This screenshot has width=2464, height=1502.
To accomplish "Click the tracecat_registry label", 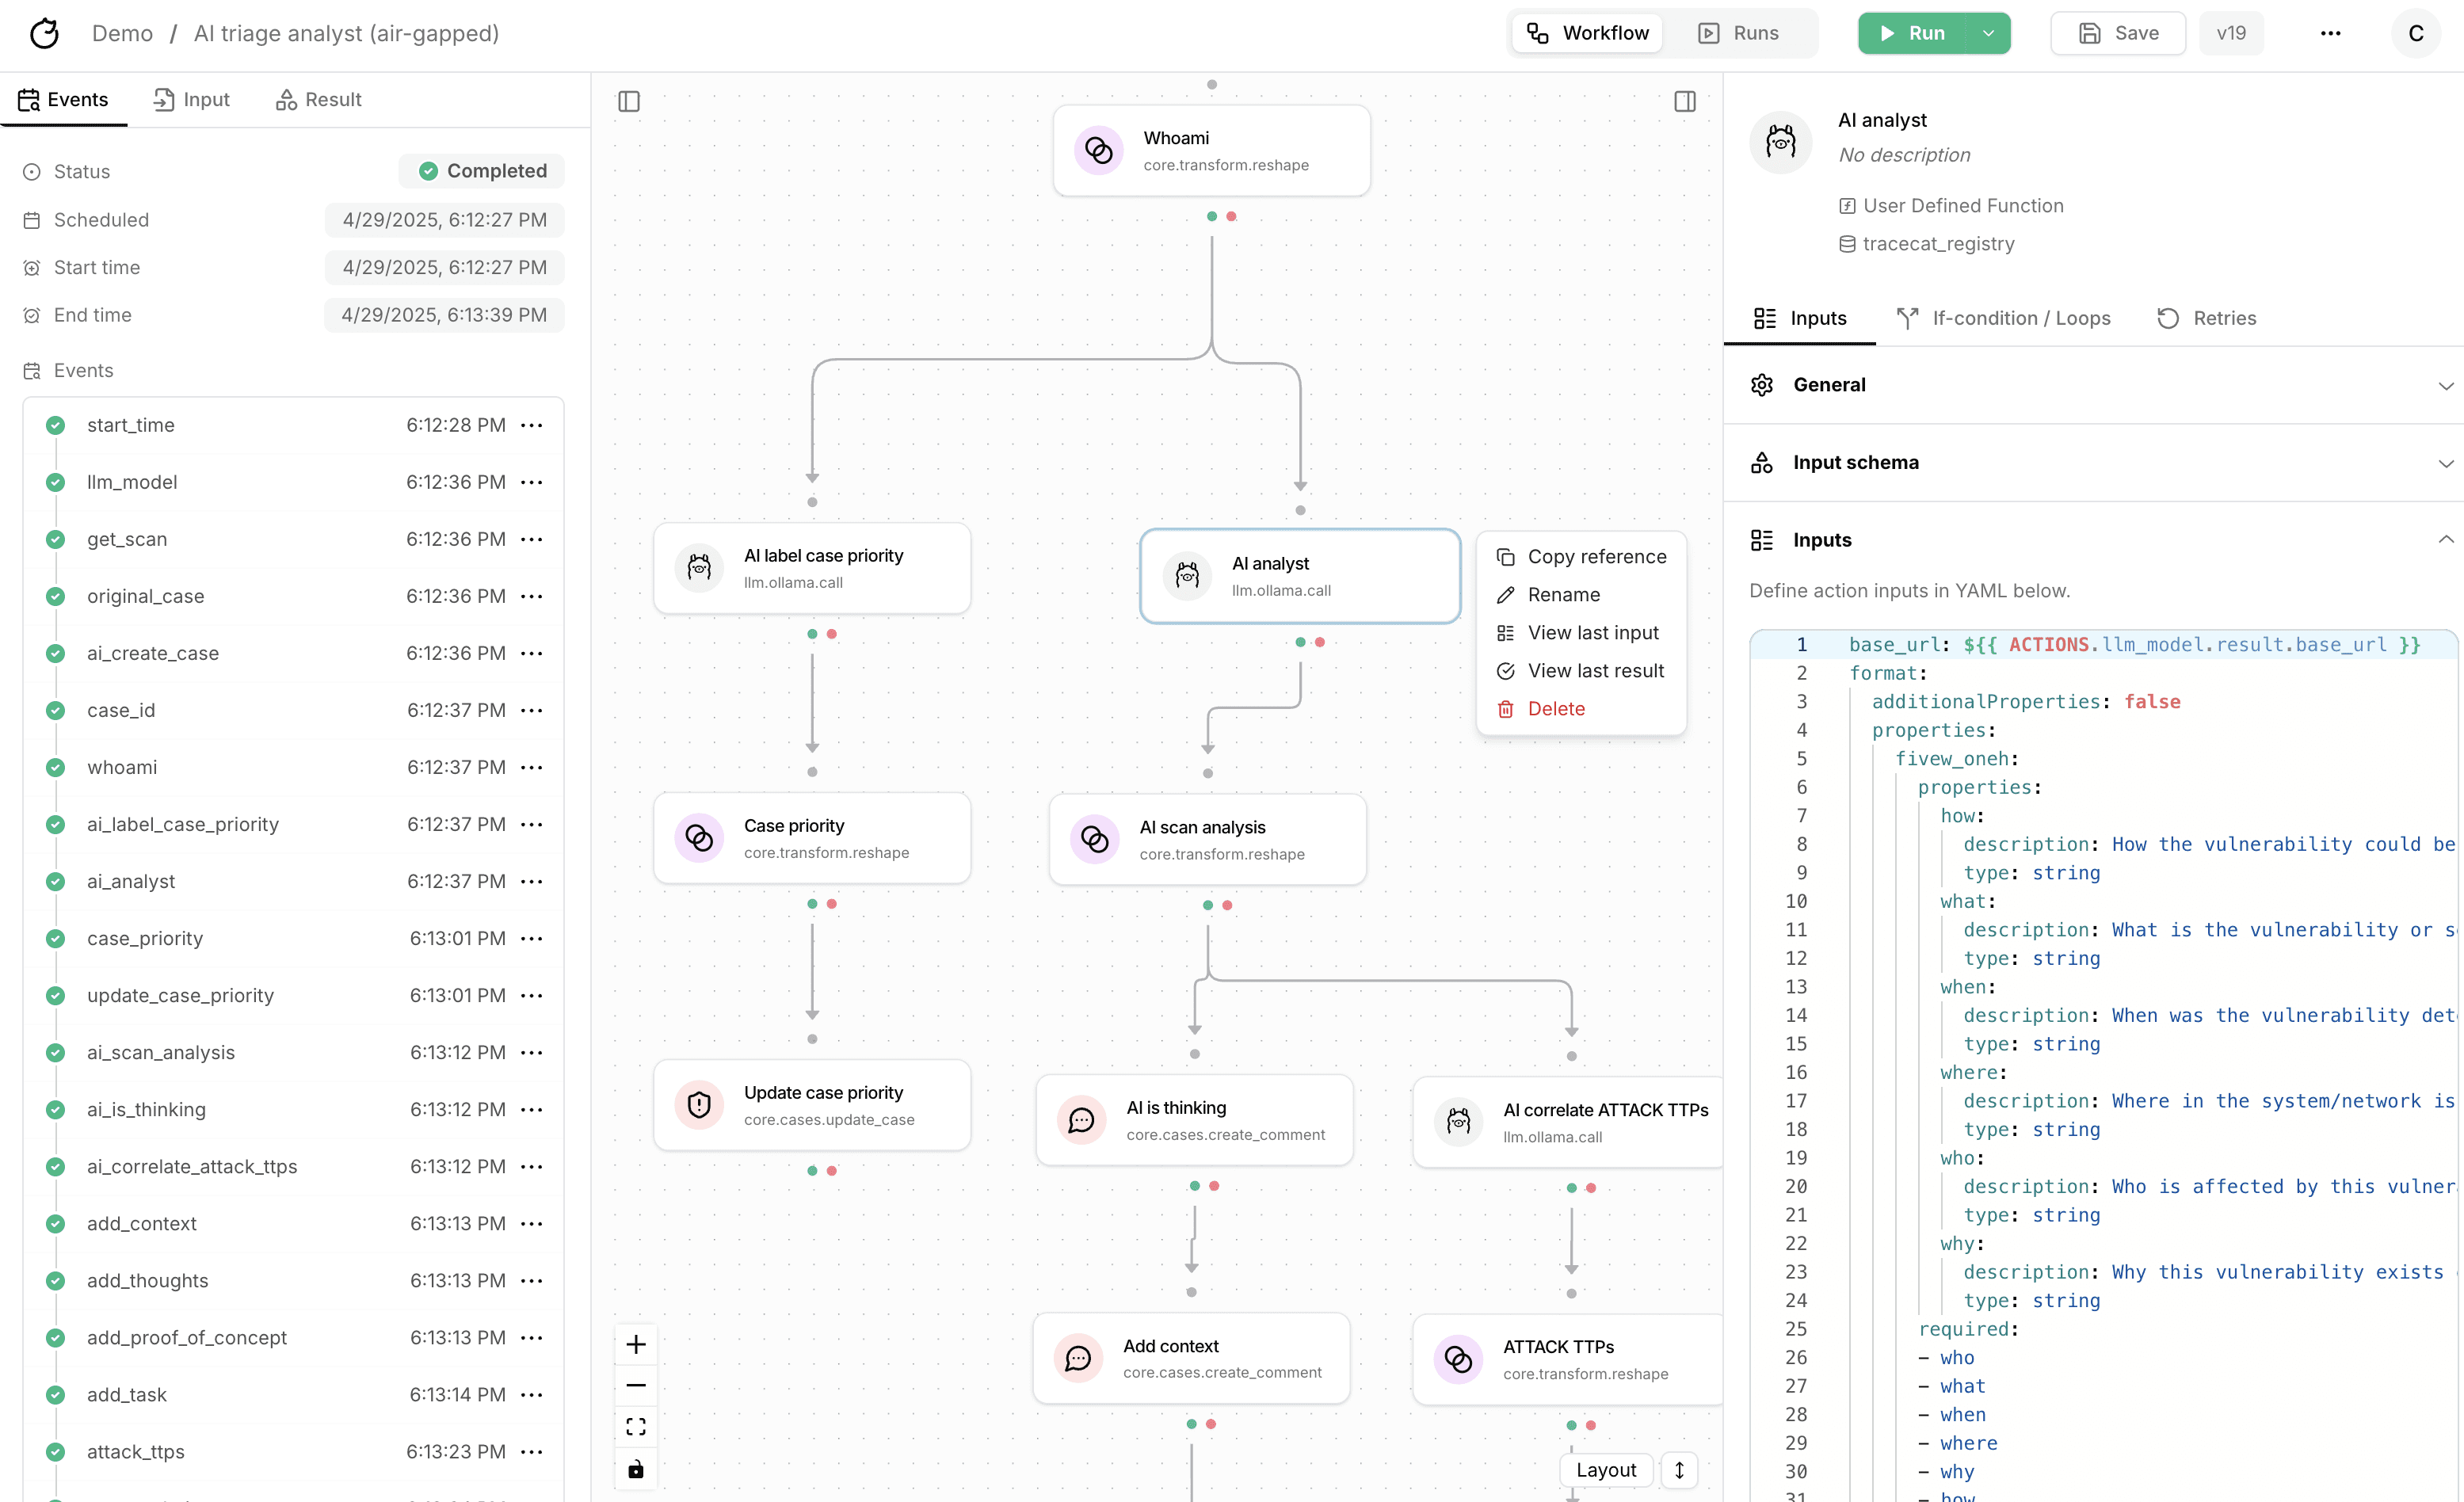I will tap(1938, 243).
